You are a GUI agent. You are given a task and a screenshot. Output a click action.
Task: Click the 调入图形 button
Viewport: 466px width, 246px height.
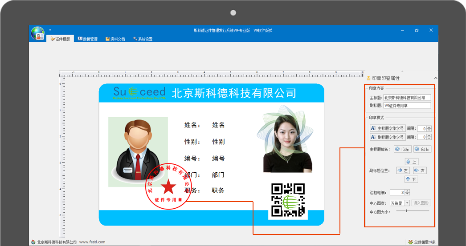421,203
